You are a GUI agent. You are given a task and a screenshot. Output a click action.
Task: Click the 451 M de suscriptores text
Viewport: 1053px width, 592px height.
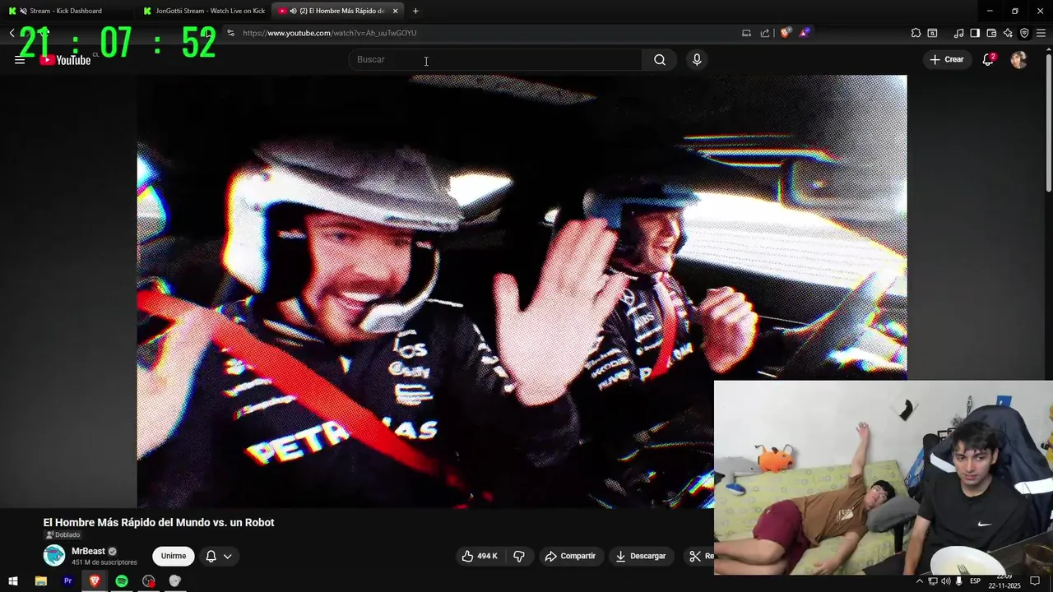coord(104,562)
